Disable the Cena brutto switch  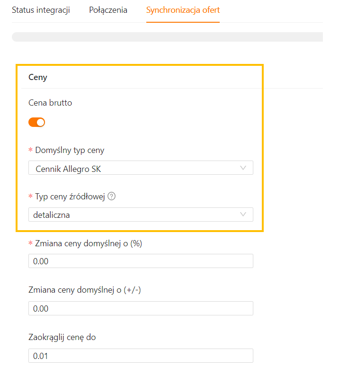(x=37, y=122)
